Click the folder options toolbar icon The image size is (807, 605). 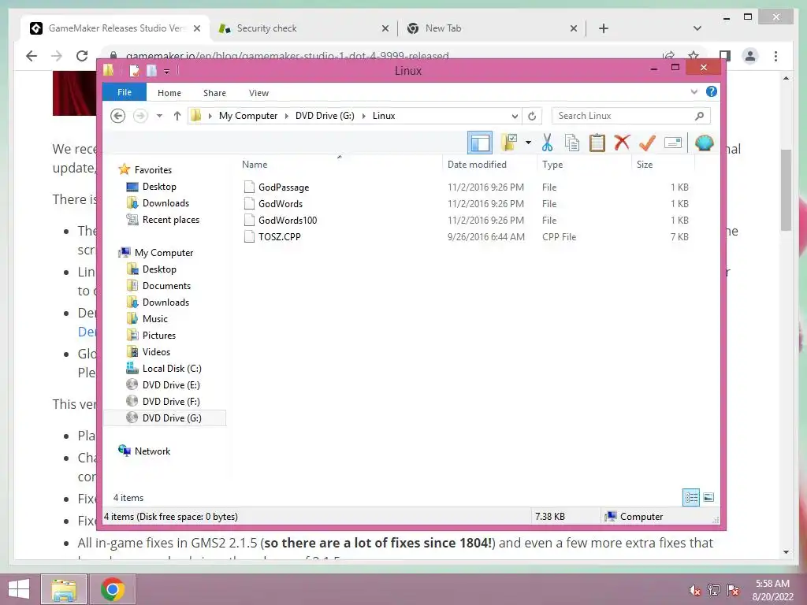(509, 143)
